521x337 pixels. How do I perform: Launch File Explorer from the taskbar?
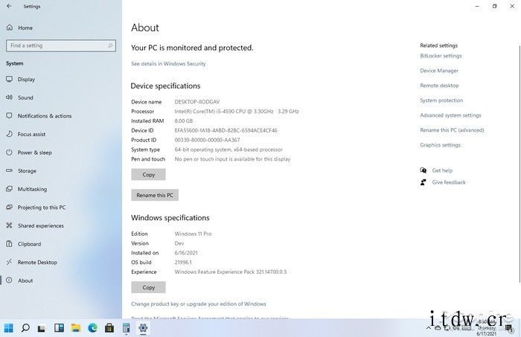76,328
